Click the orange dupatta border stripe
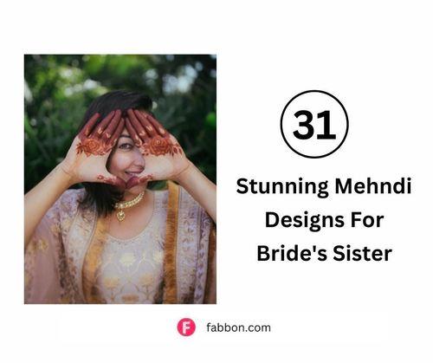The height and width of the screenshot is (363, 433). tap(171, 243)
